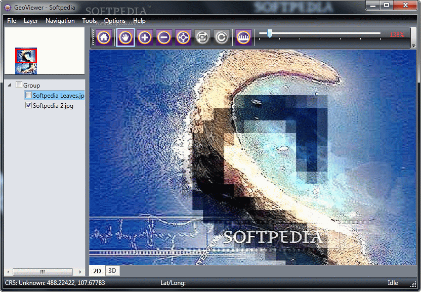Click the zoom slider handle
Viewport: 421px width, 292px height.
click(270, 33)
